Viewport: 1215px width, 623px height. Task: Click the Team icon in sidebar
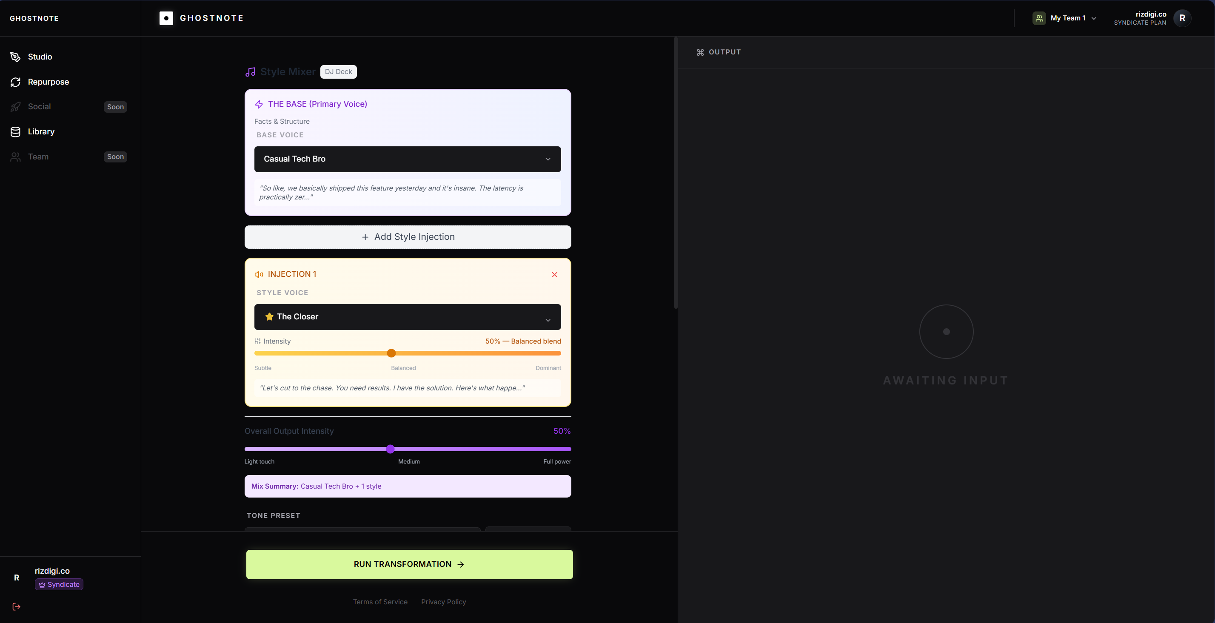pyautogui.click(x=16, y=156)
